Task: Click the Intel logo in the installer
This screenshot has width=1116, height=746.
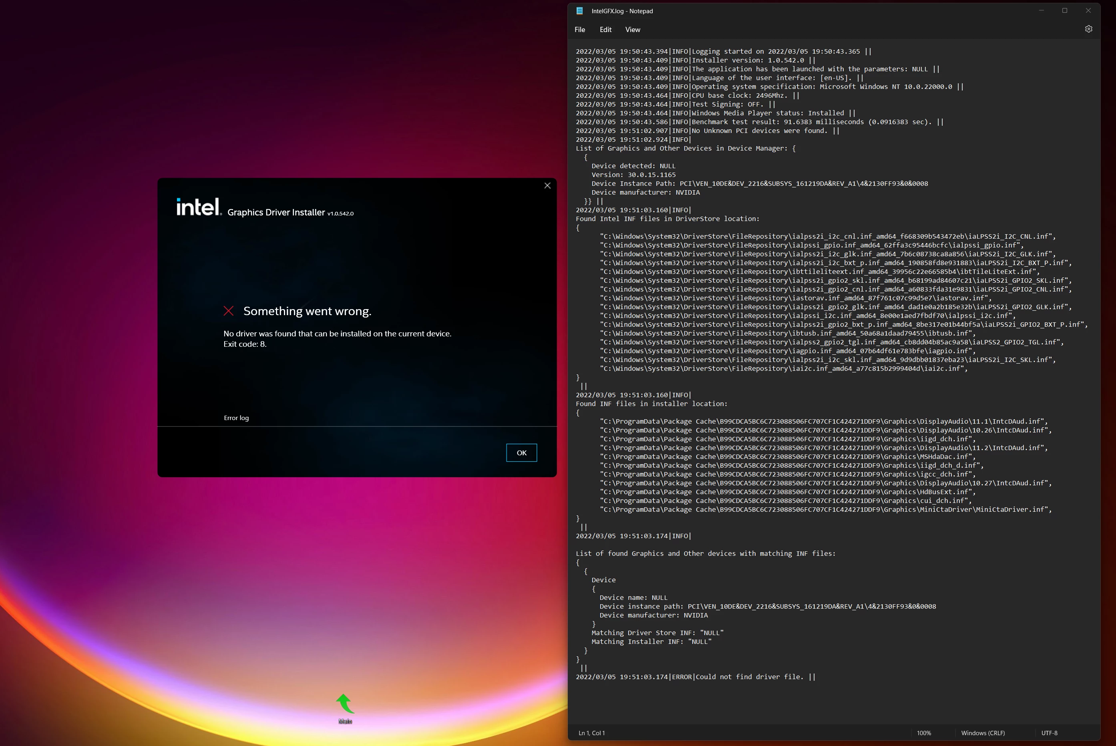Action: point(198,207)
